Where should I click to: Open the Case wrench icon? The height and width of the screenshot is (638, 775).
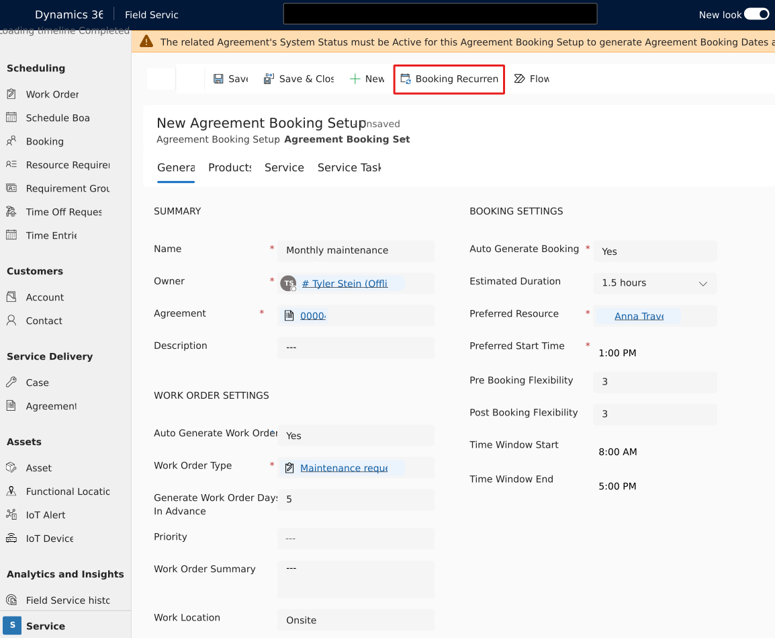tap(11, 382)
